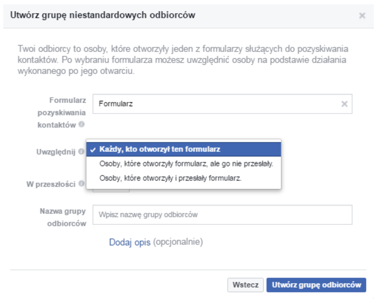This screenshot has height=299, width=377.
Task: Click info icon next to kontaktów label
Action: pyautogui.click(x=81, y=124)
